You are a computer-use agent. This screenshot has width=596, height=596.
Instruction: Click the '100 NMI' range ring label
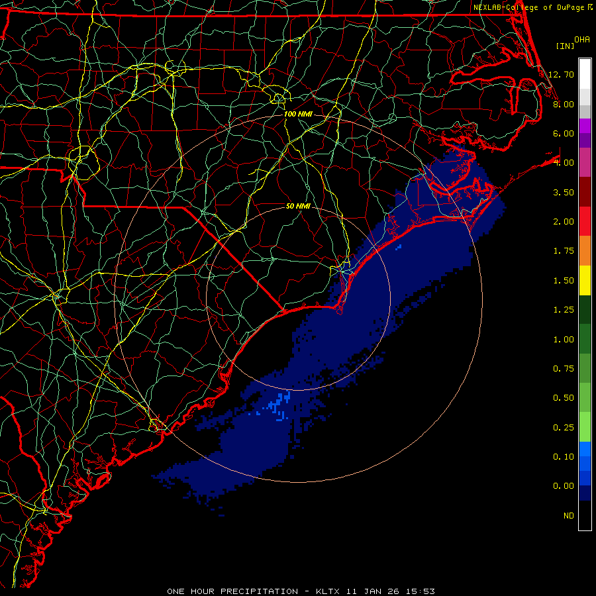pyautogui.click(x=298, y=114)
